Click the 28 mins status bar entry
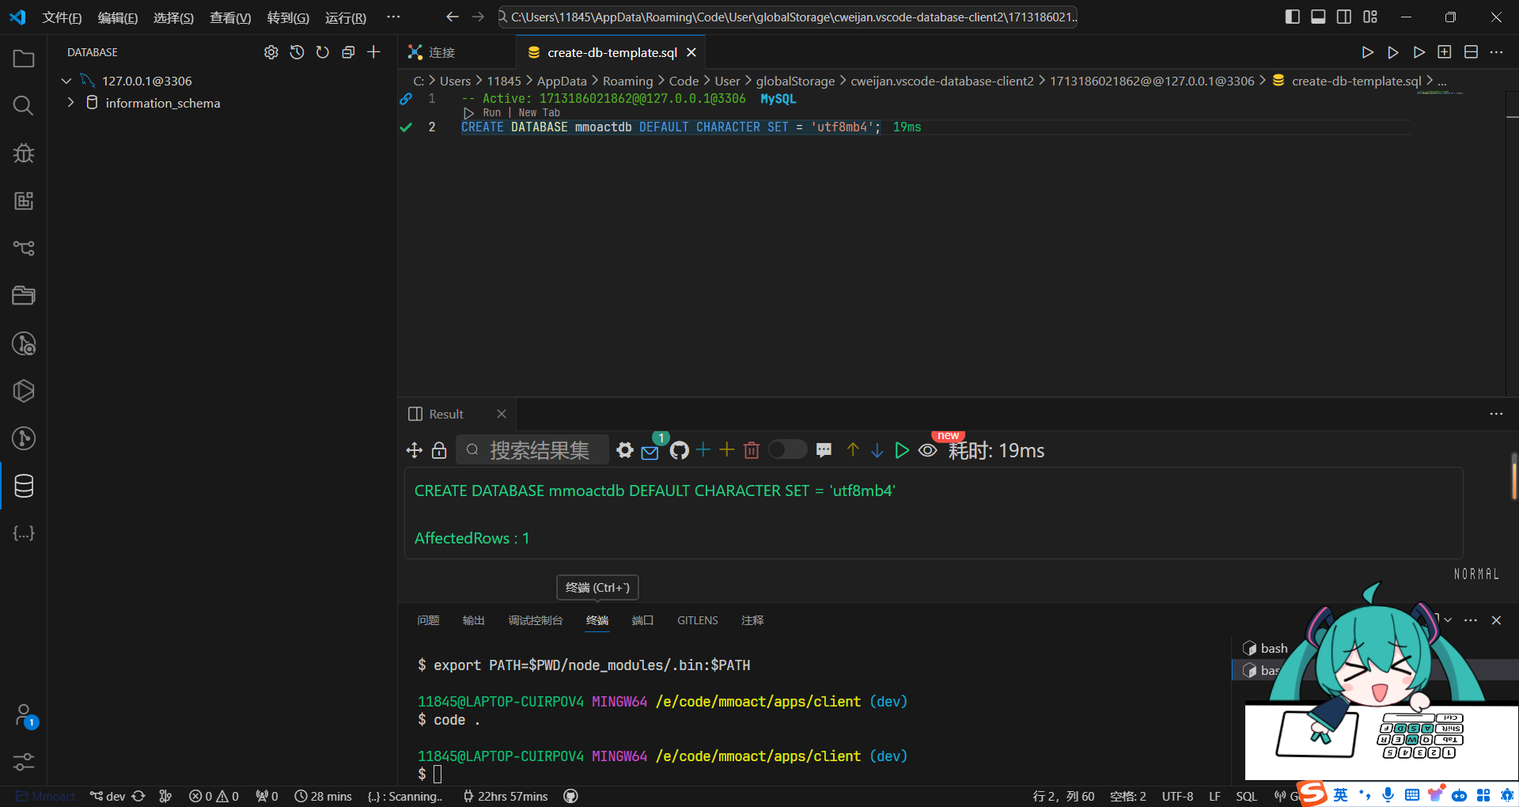The image size is (1519, 807). (x=323, y=796)
